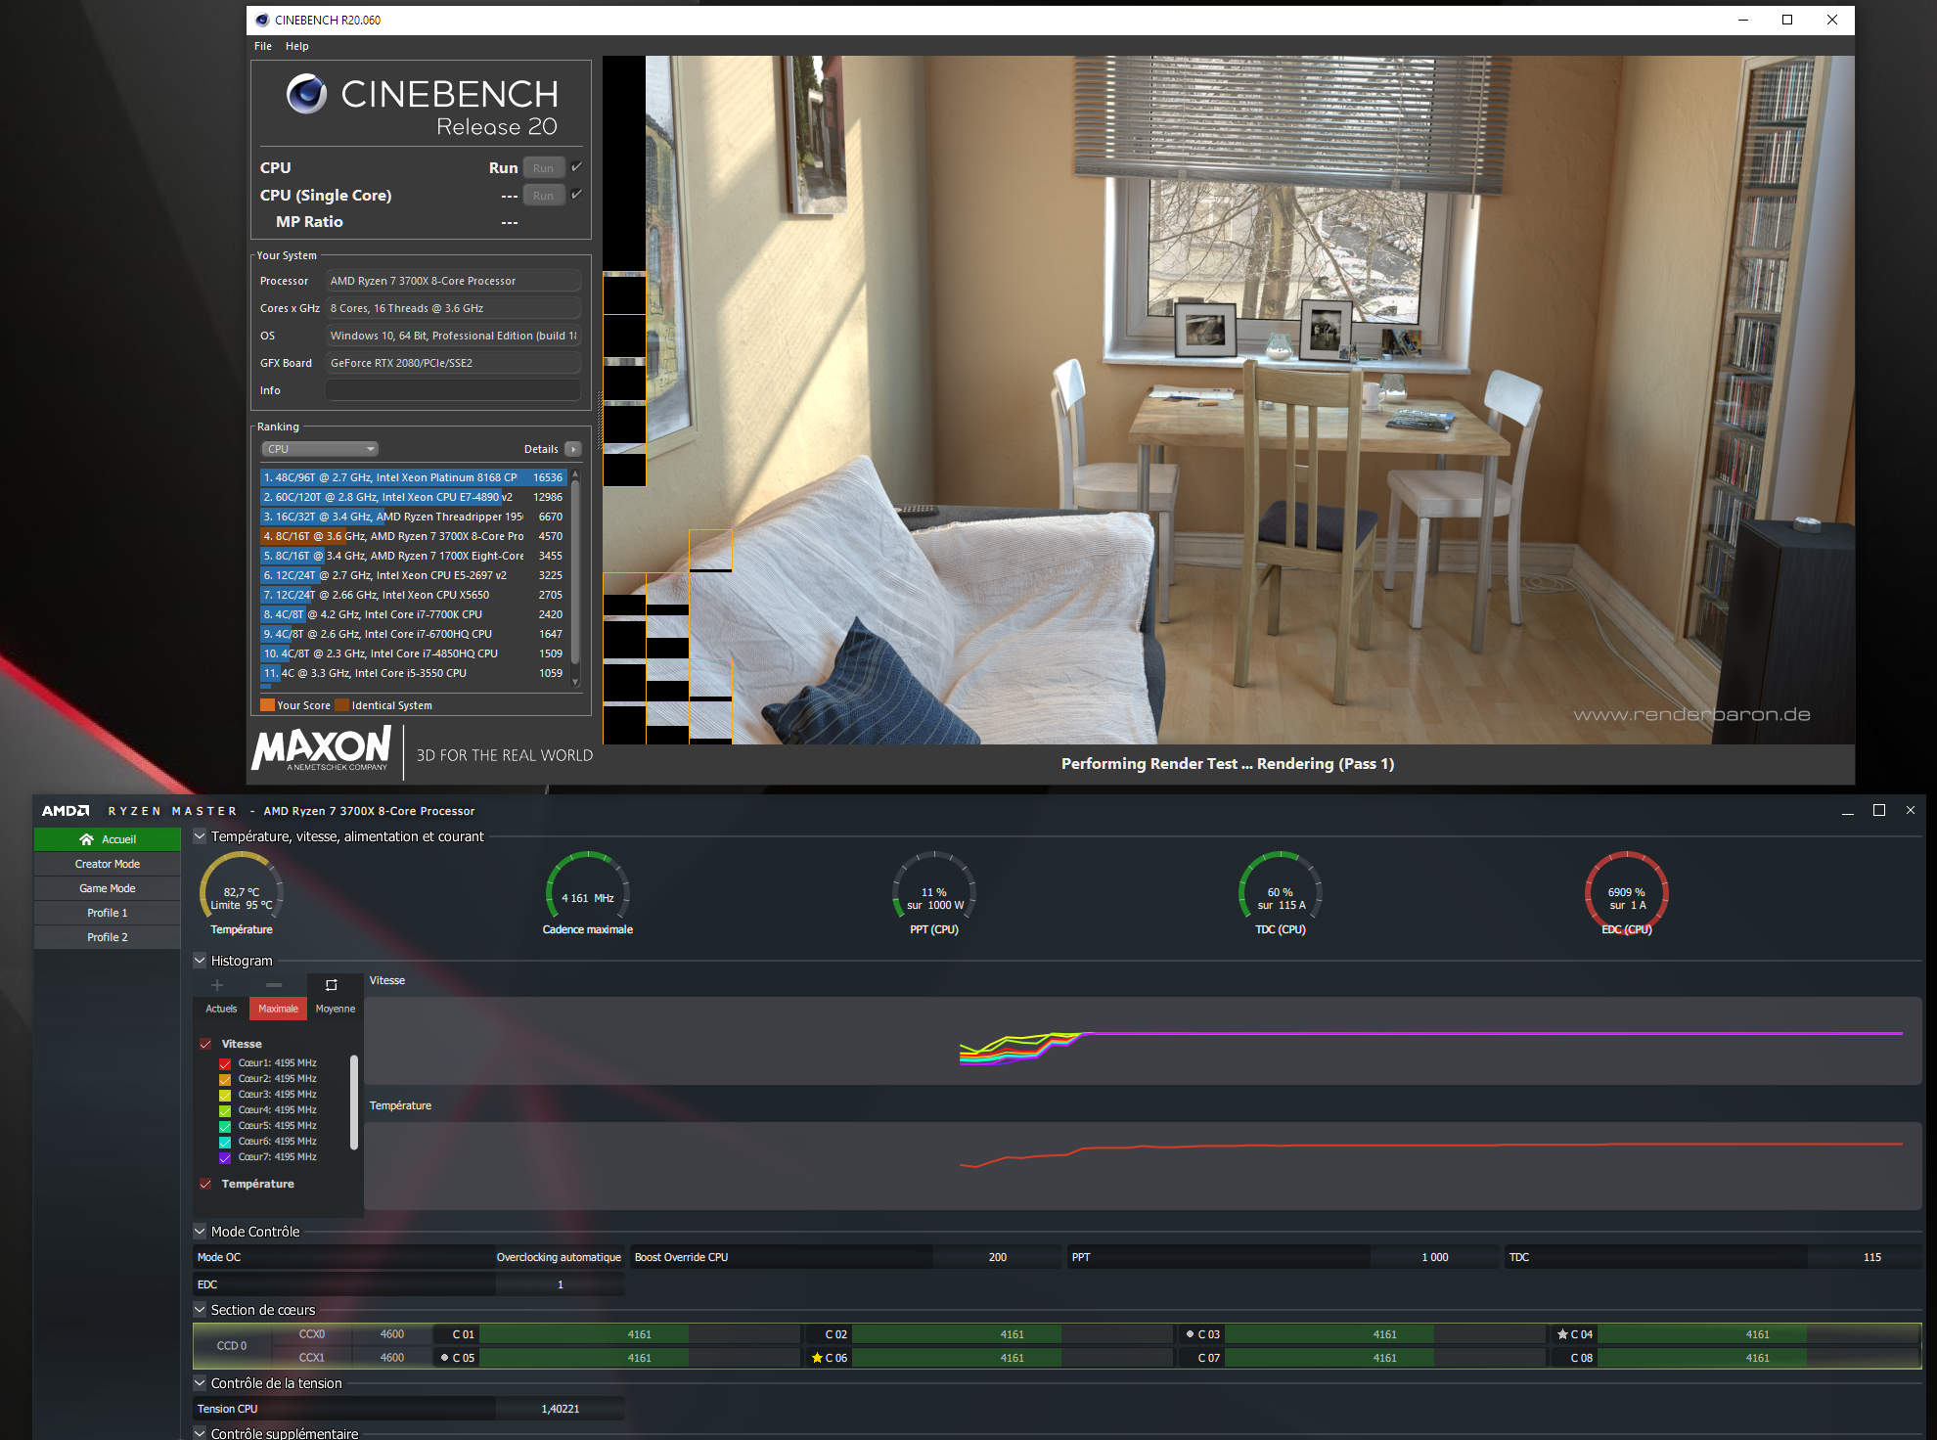Toggle the Température histogram checkbox
The image size is (1937, 1440).
205,1184
